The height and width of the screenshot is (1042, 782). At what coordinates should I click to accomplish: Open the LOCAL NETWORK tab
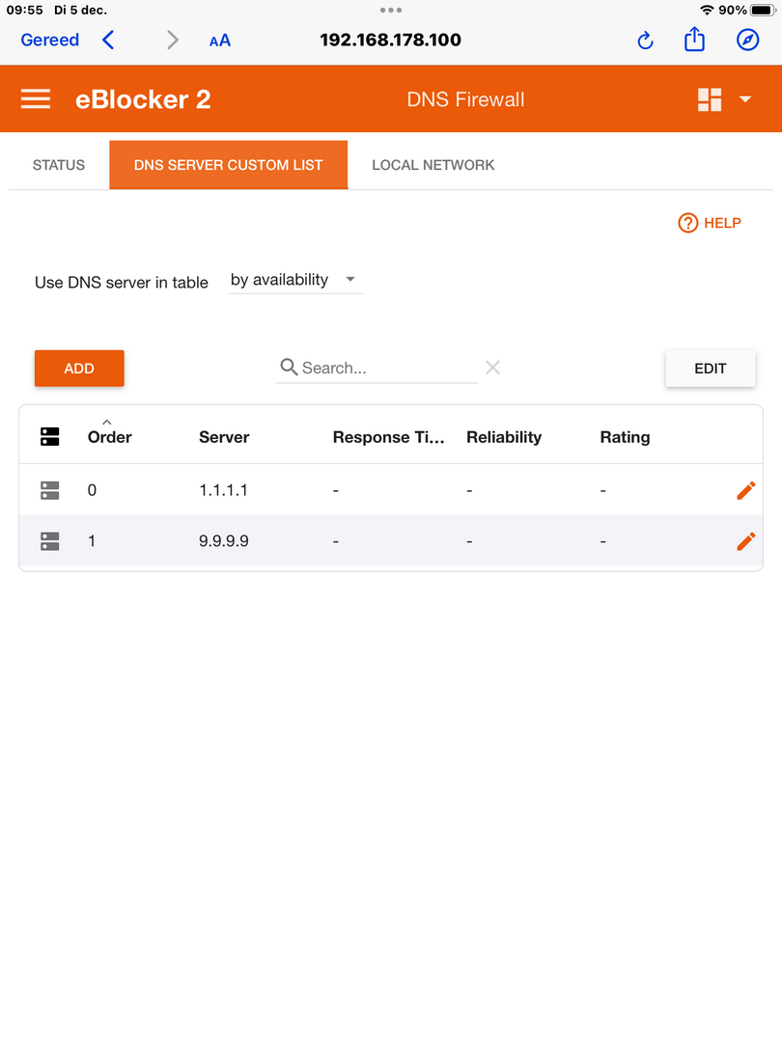[433, 165]
